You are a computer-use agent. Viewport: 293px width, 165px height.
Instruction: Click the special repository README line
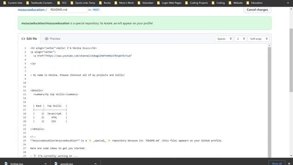[x=126, y=141]
